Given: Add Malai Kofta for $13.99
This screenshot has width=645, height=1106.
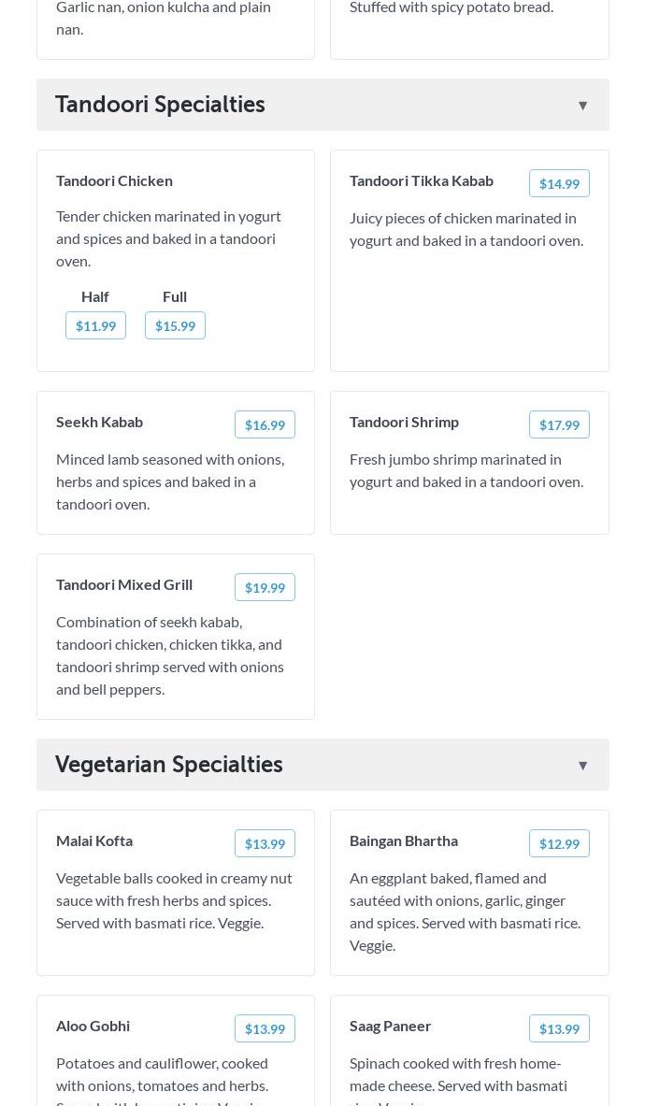Looking at the screenshot, I should (x=265, y=843).
